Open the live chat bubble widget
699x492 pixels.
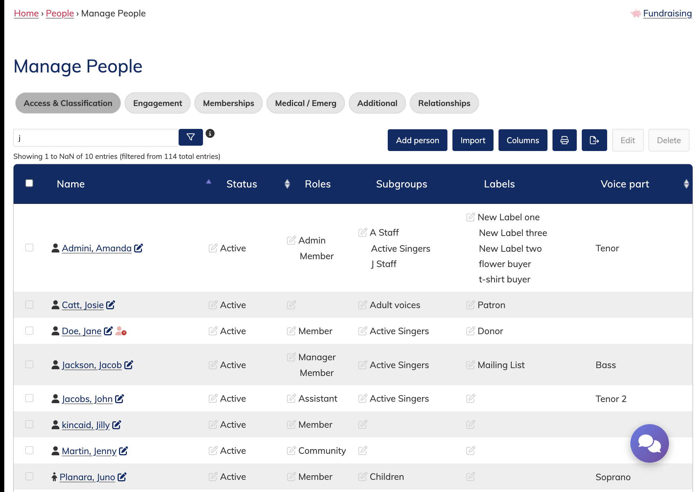click(649, 443)
